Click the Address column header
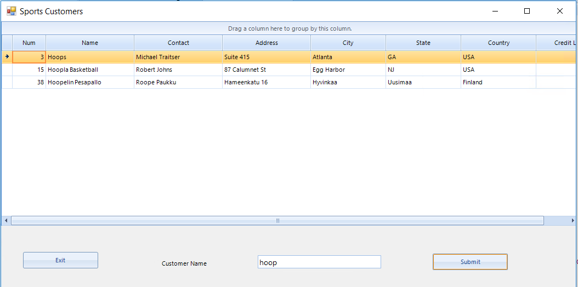The height and width of the screenshot is (287, 578). tap(267, 43)
